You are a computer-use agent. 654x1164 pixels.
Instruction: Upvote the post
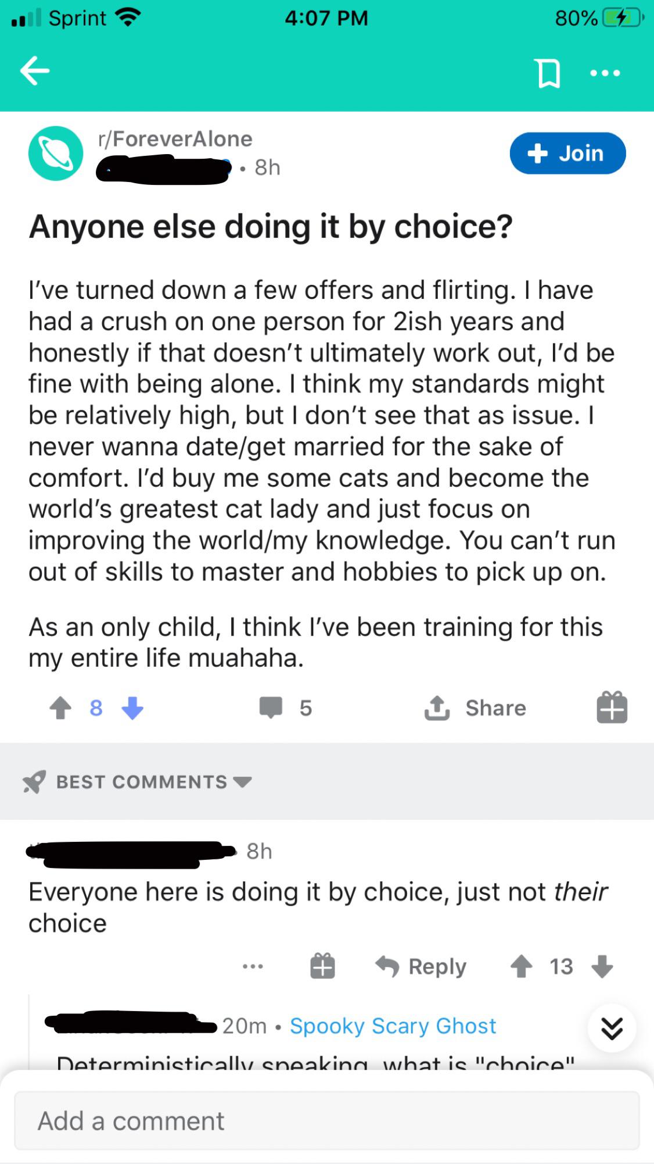point(60,708)
